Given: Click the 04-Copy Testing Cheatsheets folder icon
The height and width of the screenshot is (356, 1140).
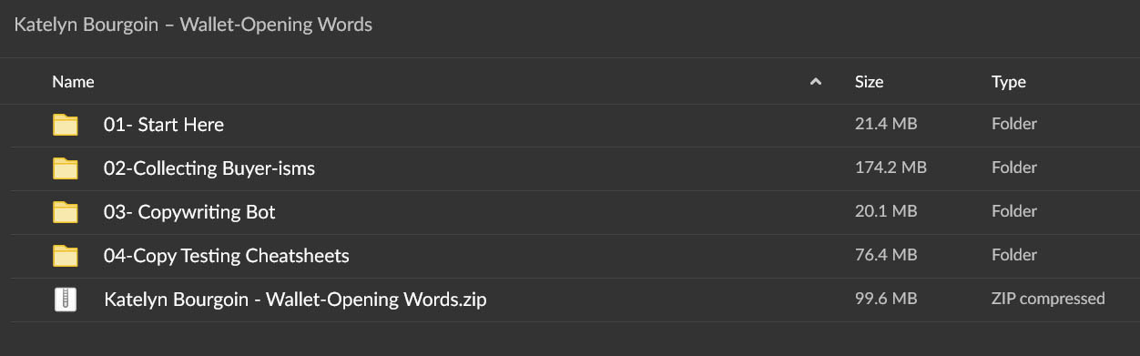Looking at the screenshot, I should point(66,256).
